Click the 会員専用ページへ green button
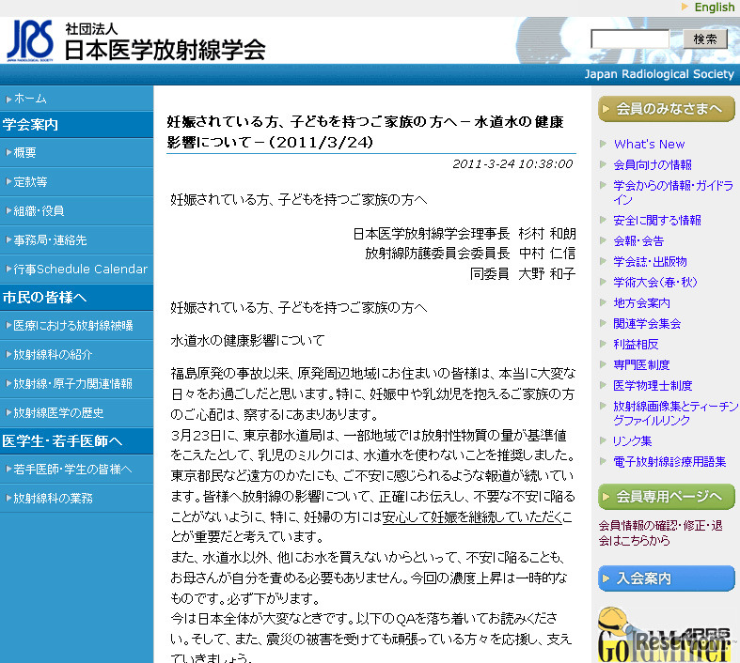This screenshot has height=663, width=740. point(666,497)
